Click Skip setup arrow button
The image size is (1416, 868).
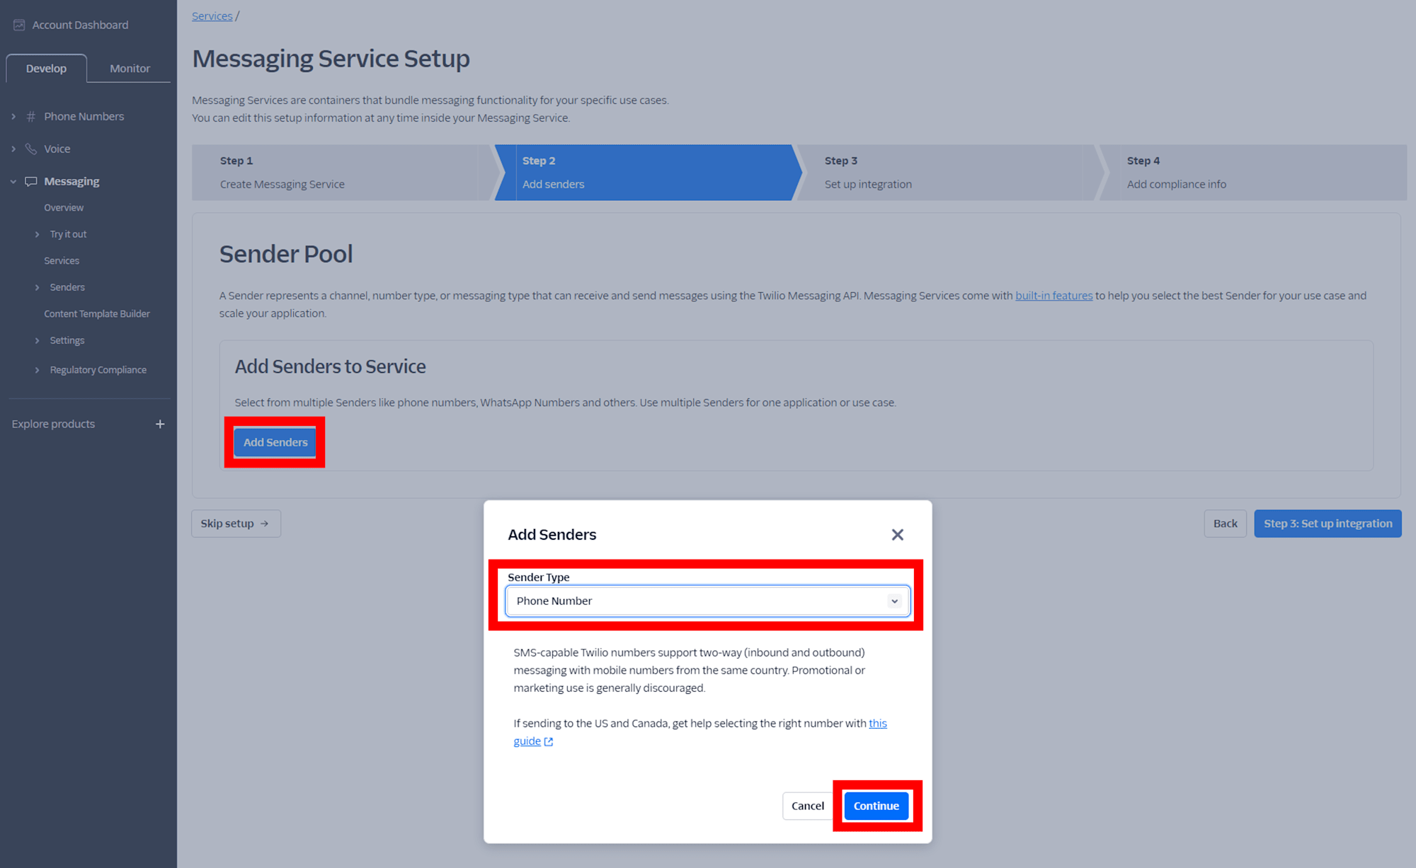tap(234, 523)
